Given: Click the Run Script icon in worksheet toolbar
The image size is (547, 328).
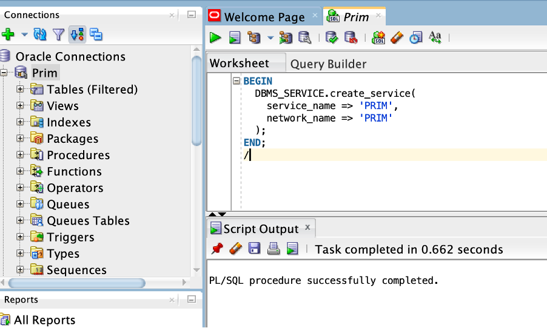Looking at the screenshot, I should (x=235, y=38).
